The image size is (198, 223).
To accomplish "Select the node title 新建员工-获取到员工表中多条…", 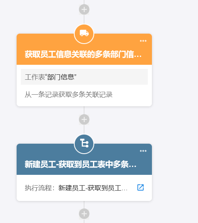I will (81, 164).
